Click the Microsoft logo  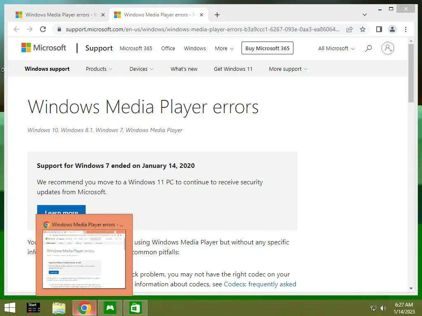click(44, 48)
